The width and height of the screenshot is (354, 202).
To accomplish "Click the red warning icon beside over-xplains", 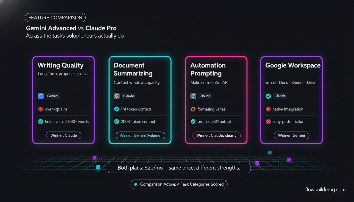I will click(x=41, y=109).
